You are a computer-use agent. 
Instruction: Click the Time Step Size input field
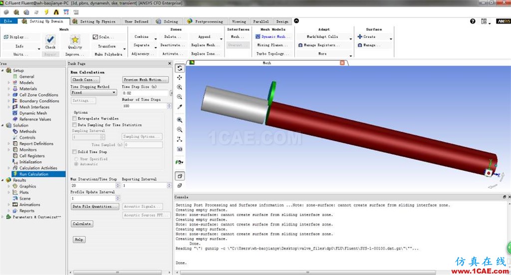(x=145, y=93)
